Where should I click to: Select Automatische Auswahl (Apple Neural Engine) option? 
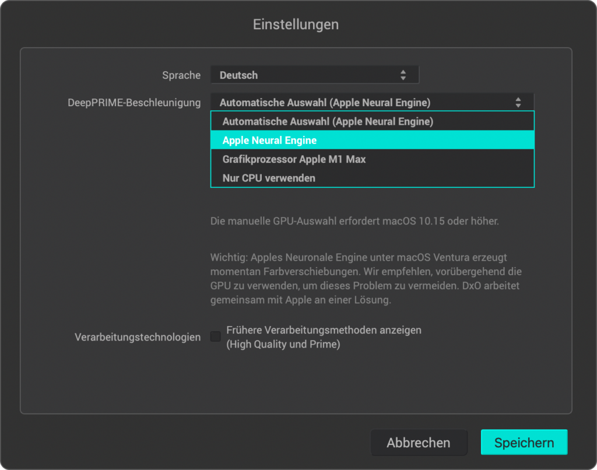(372, 121)
